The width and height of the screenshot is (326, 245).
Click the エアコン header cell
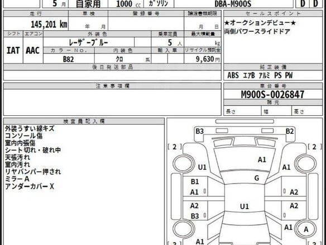click(x=33, y=34)
